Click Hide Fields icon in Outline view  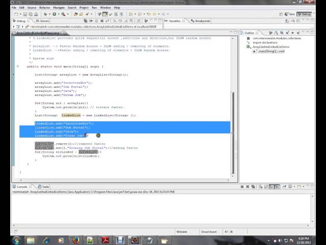tap(282, 33)
